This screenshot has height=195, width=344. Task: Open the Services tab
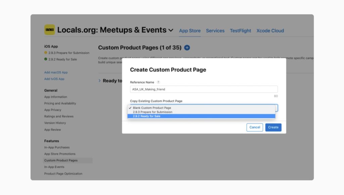click(x=215, y=31)
